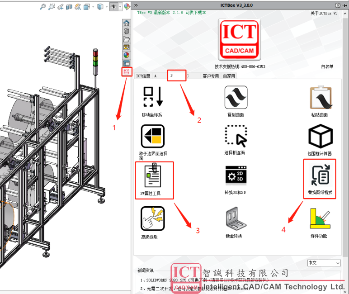Click the 白名单 link

[x=327, y=66]
